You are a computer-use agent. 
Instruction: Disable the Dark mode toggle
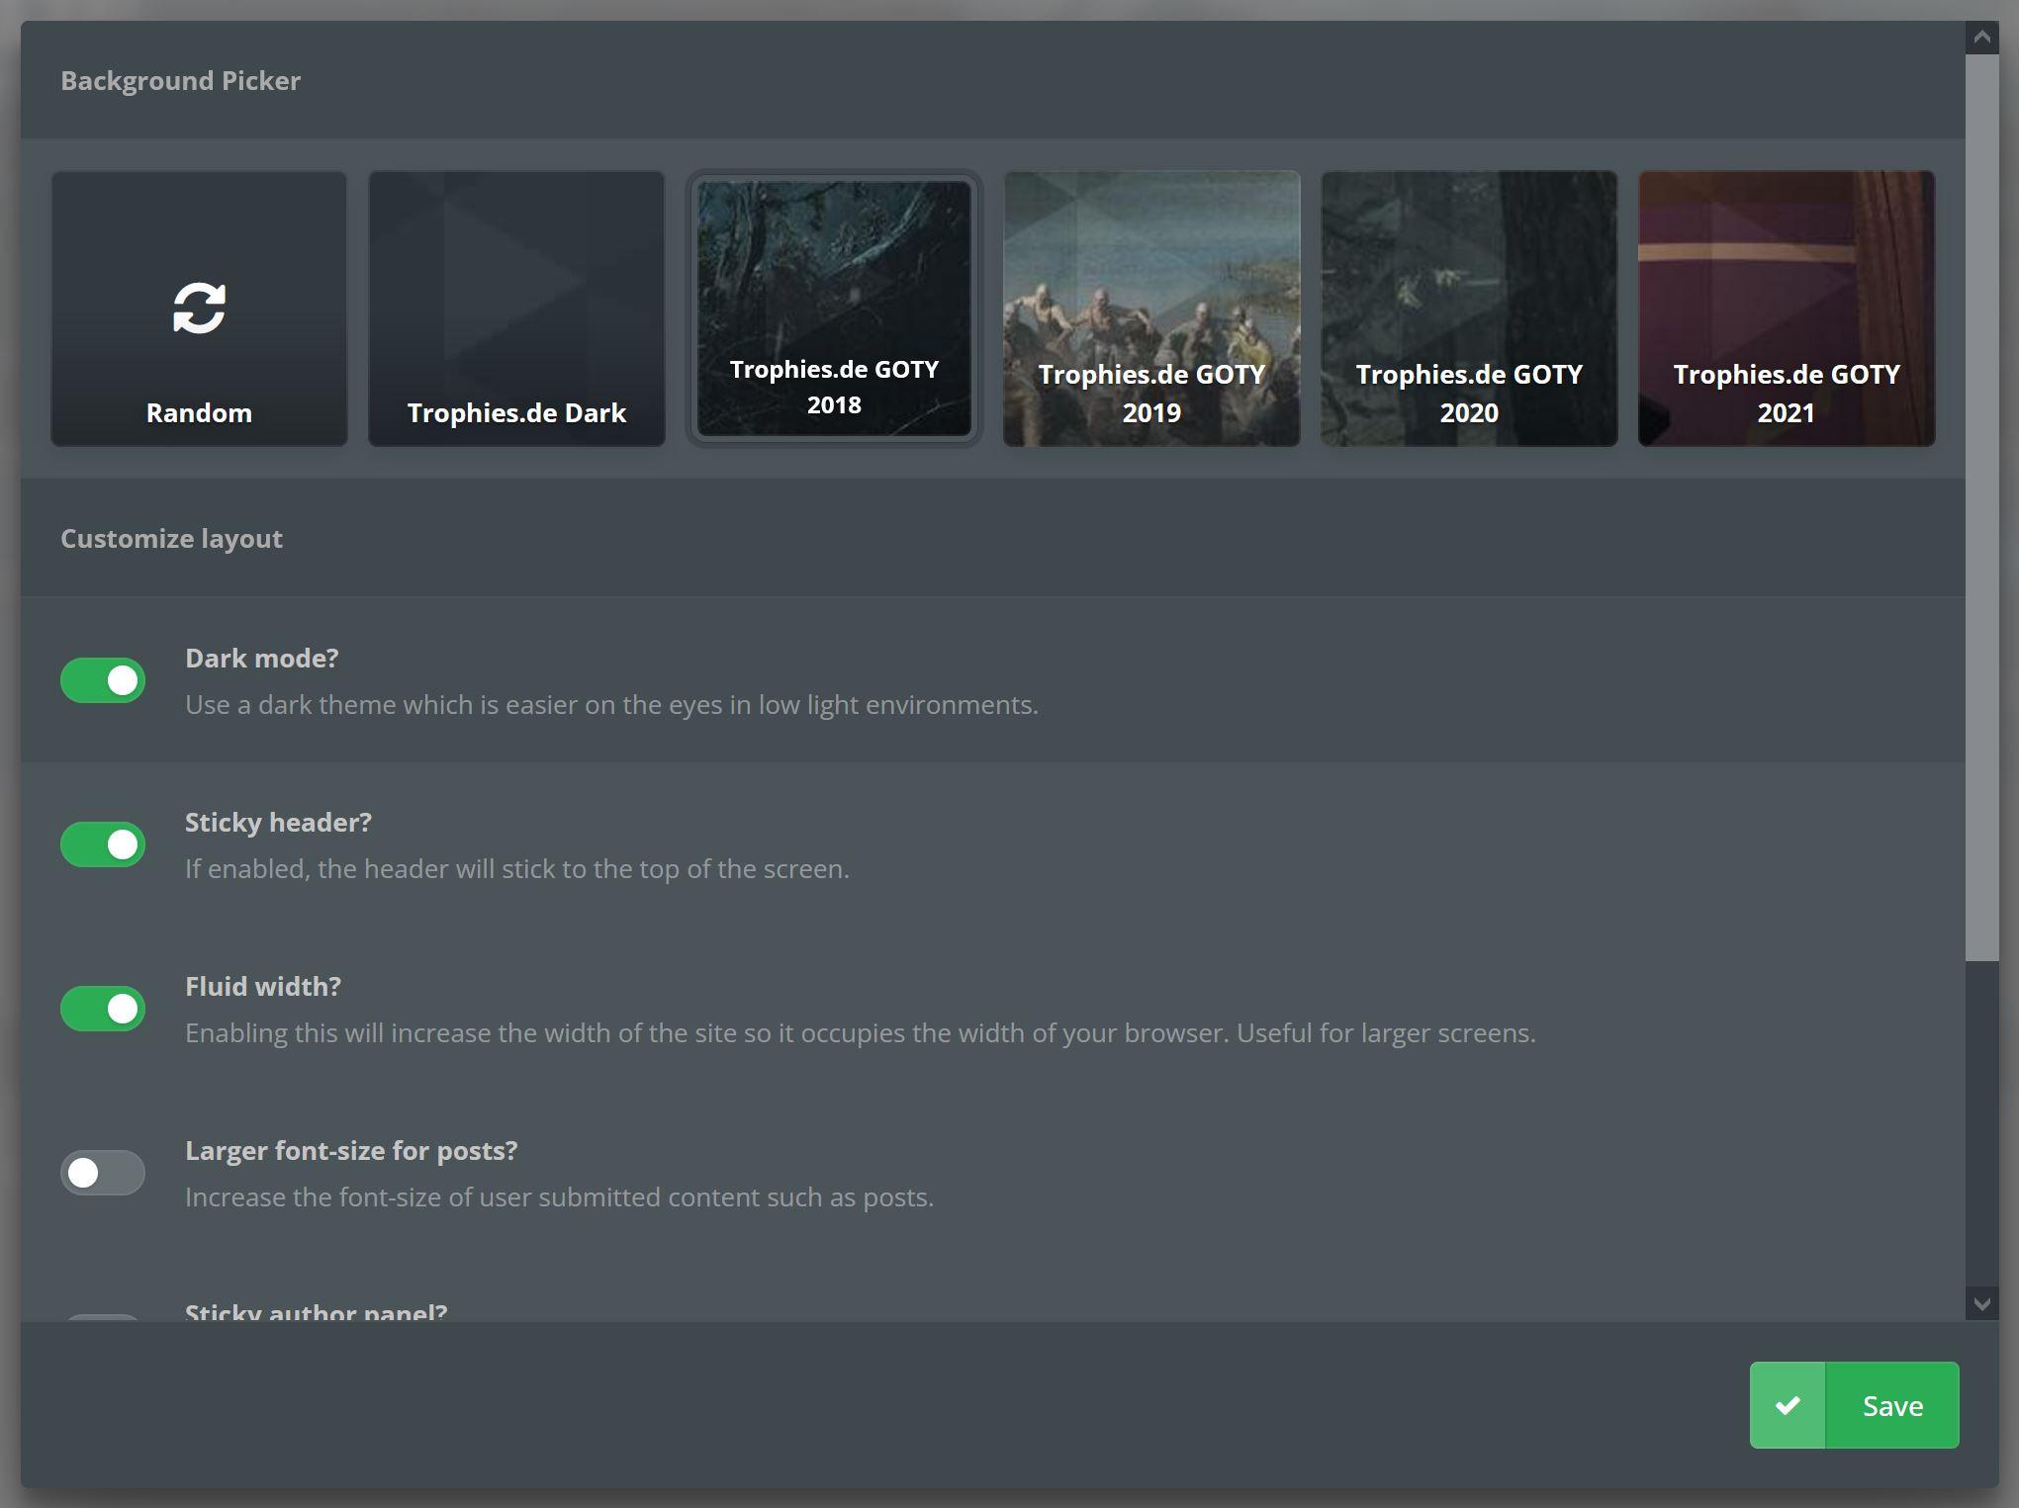pos(103,680)
